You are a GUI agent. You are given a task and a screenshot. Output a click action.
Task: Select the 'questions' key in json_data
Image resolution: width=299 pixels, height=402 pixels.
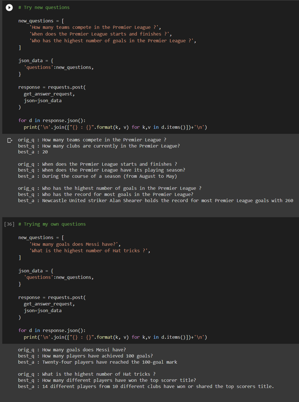tap(38, 67)
